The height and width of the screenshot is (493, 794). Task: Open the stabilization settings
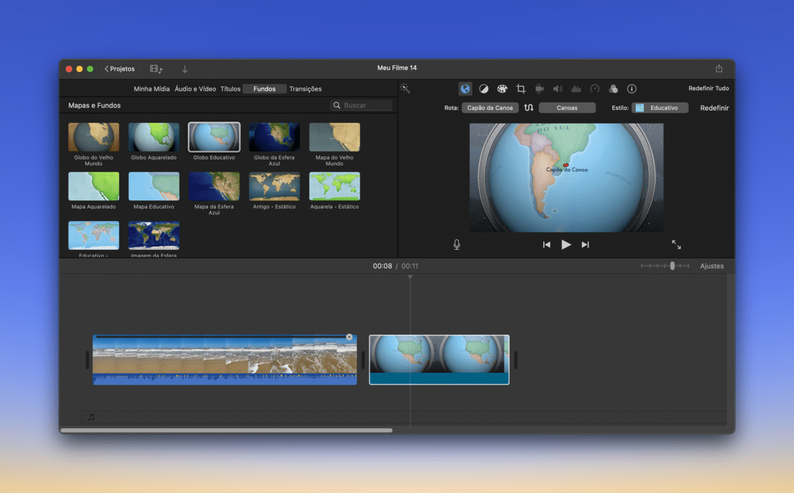point(539,88)
